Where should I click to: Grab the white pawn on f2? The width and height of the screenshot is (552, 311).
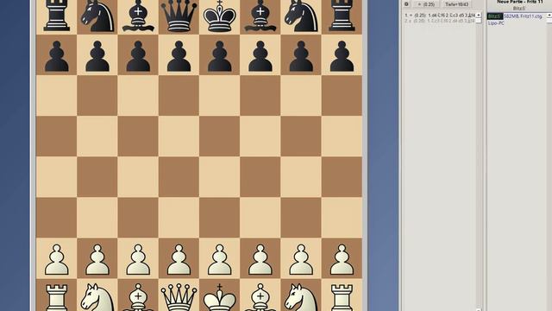tap(260, 260)
